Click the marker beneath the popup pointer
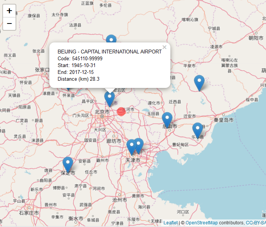 coord(110,99)
